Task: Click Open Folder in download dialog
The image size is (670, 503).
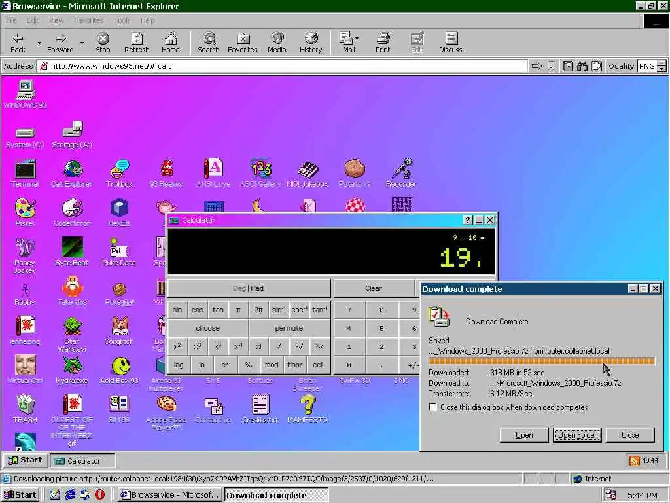Action: coord(577,435)
